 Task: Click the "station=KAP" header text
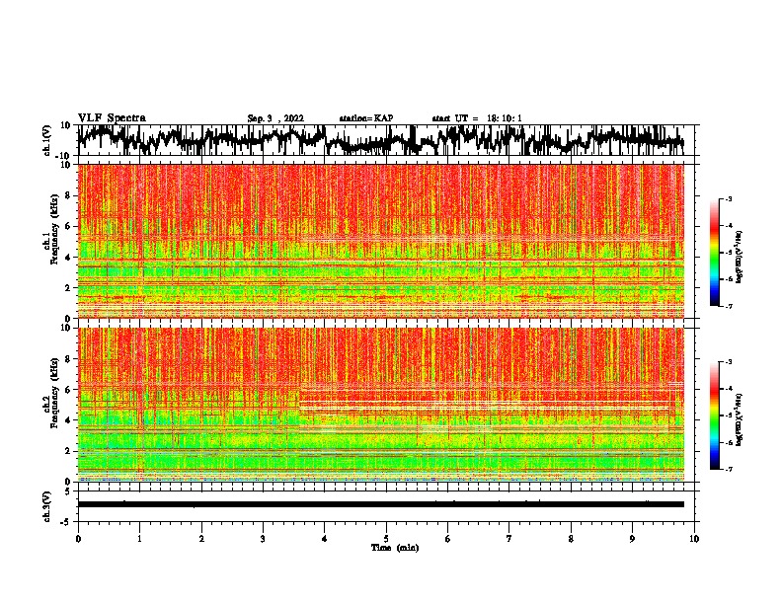pos(366,118)
